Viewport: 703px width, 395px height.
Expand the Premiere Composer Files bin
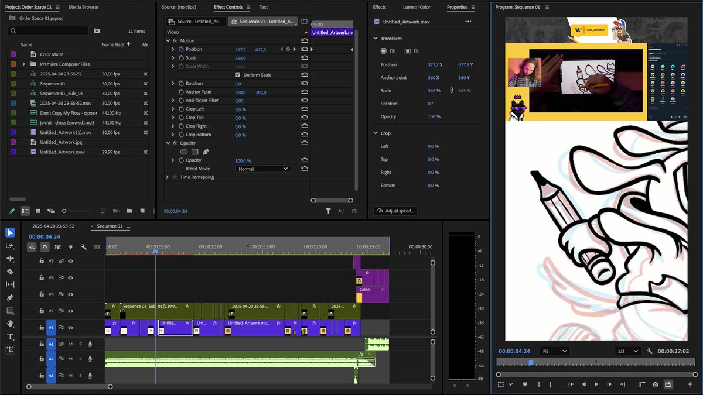24,64
